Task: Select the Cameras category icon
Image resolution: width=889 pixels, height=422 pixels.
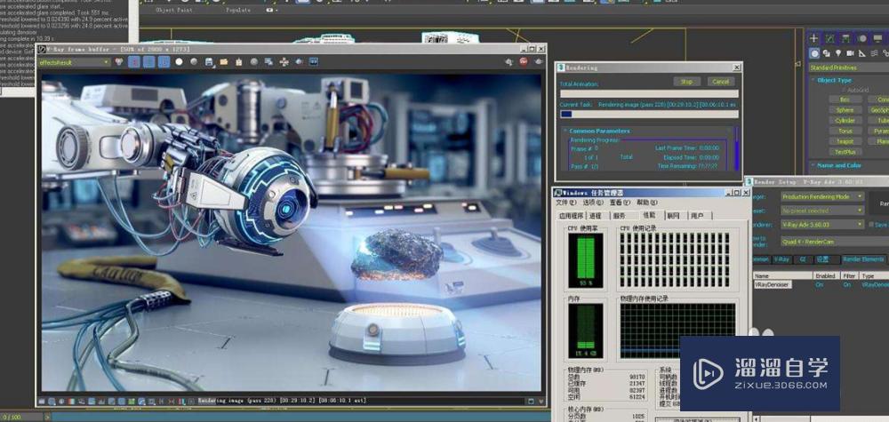Action: pos(850,53)
